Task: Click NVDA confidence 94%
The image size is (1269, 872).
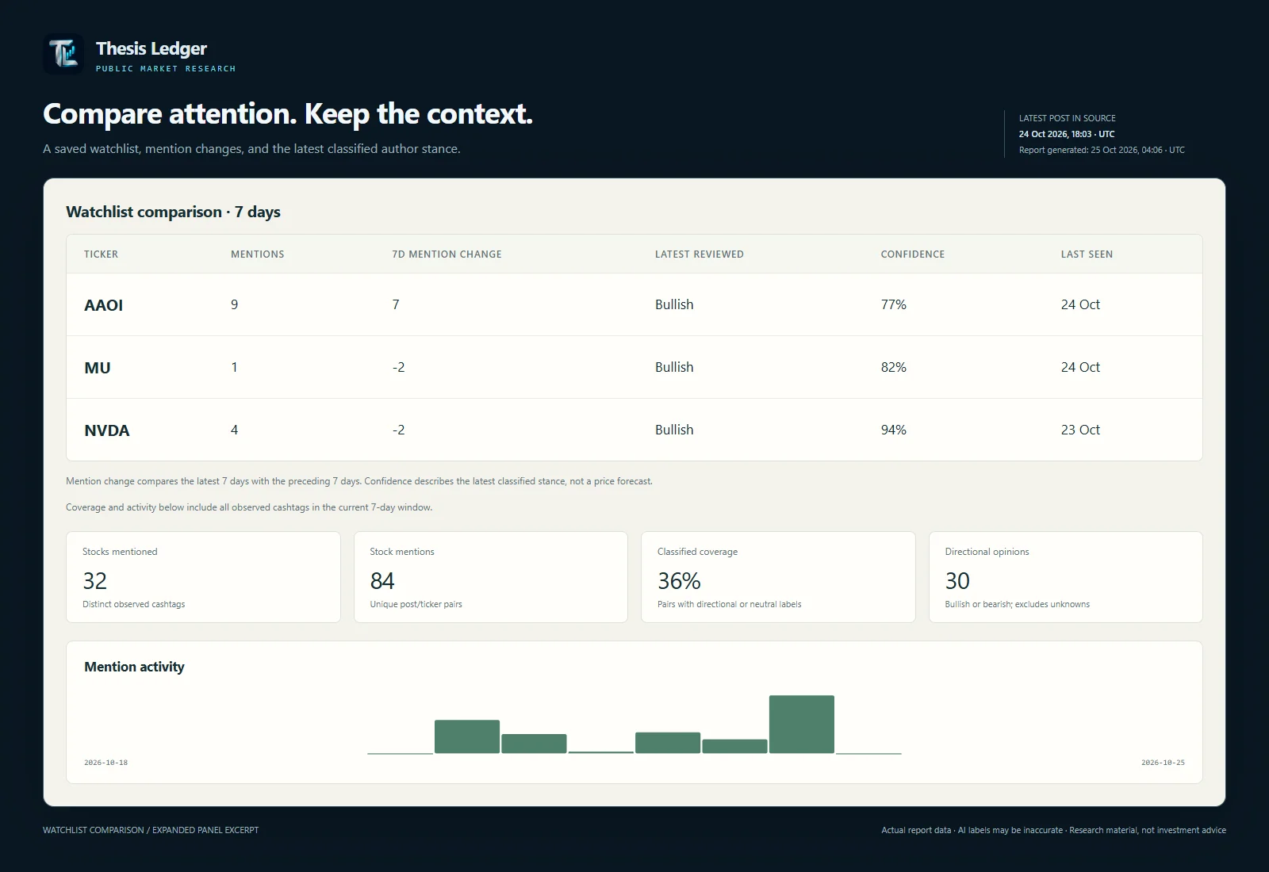Action: [893, 430]
